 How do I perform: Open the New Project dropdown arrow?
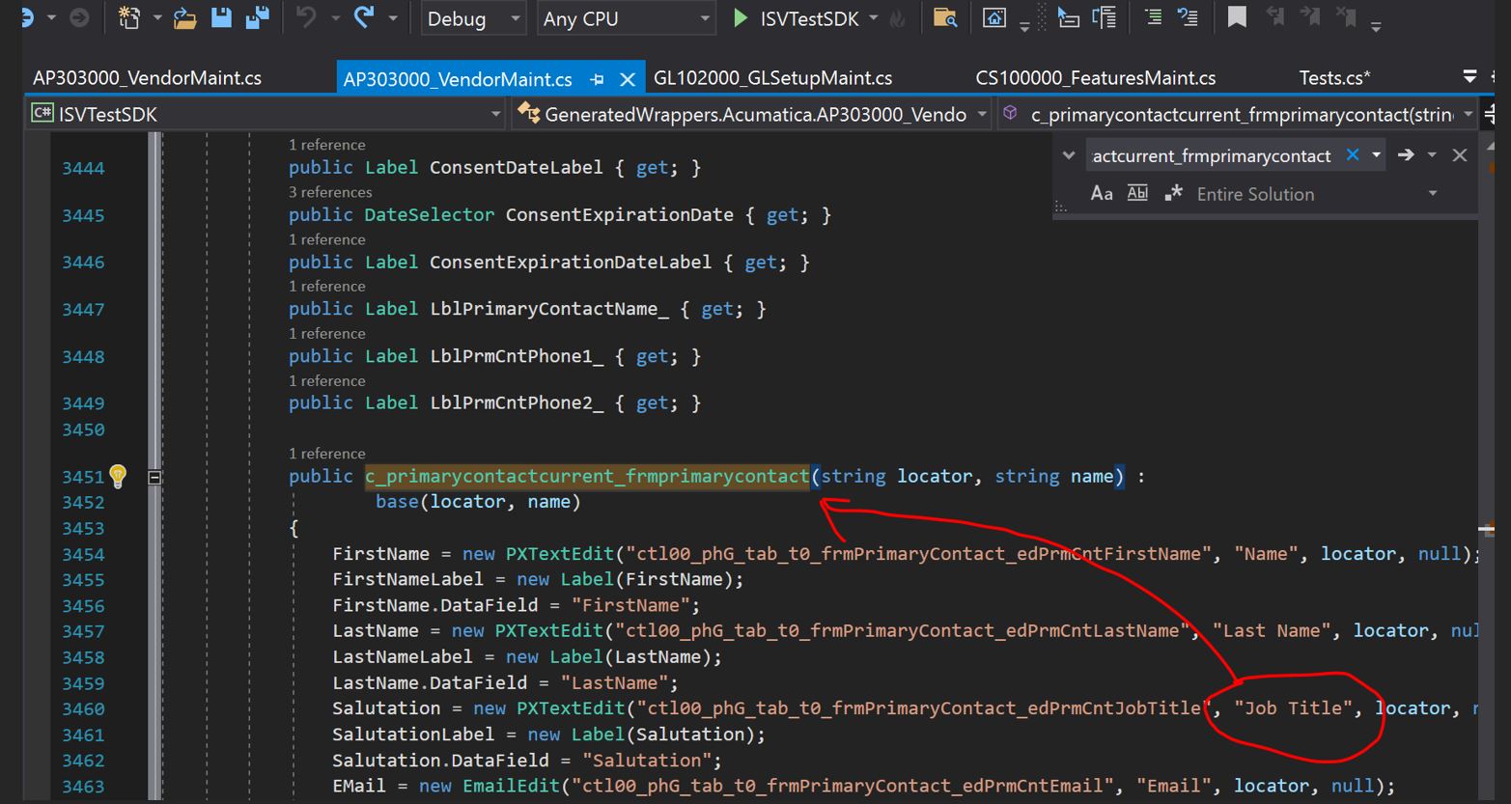157,18
